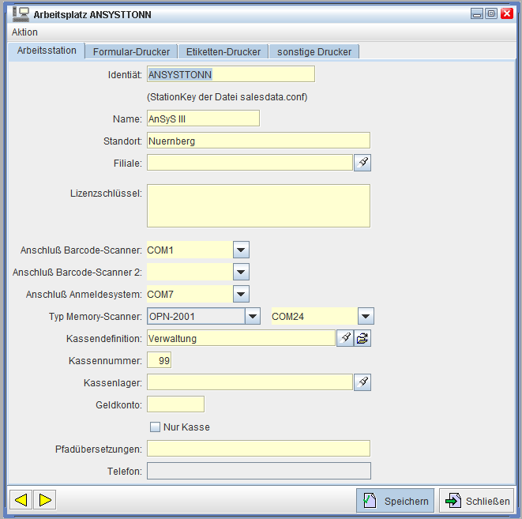Expand Anschluß Barcode-Scanner COM1 dropdown
The image size is (522, 519).
point(242,250)
